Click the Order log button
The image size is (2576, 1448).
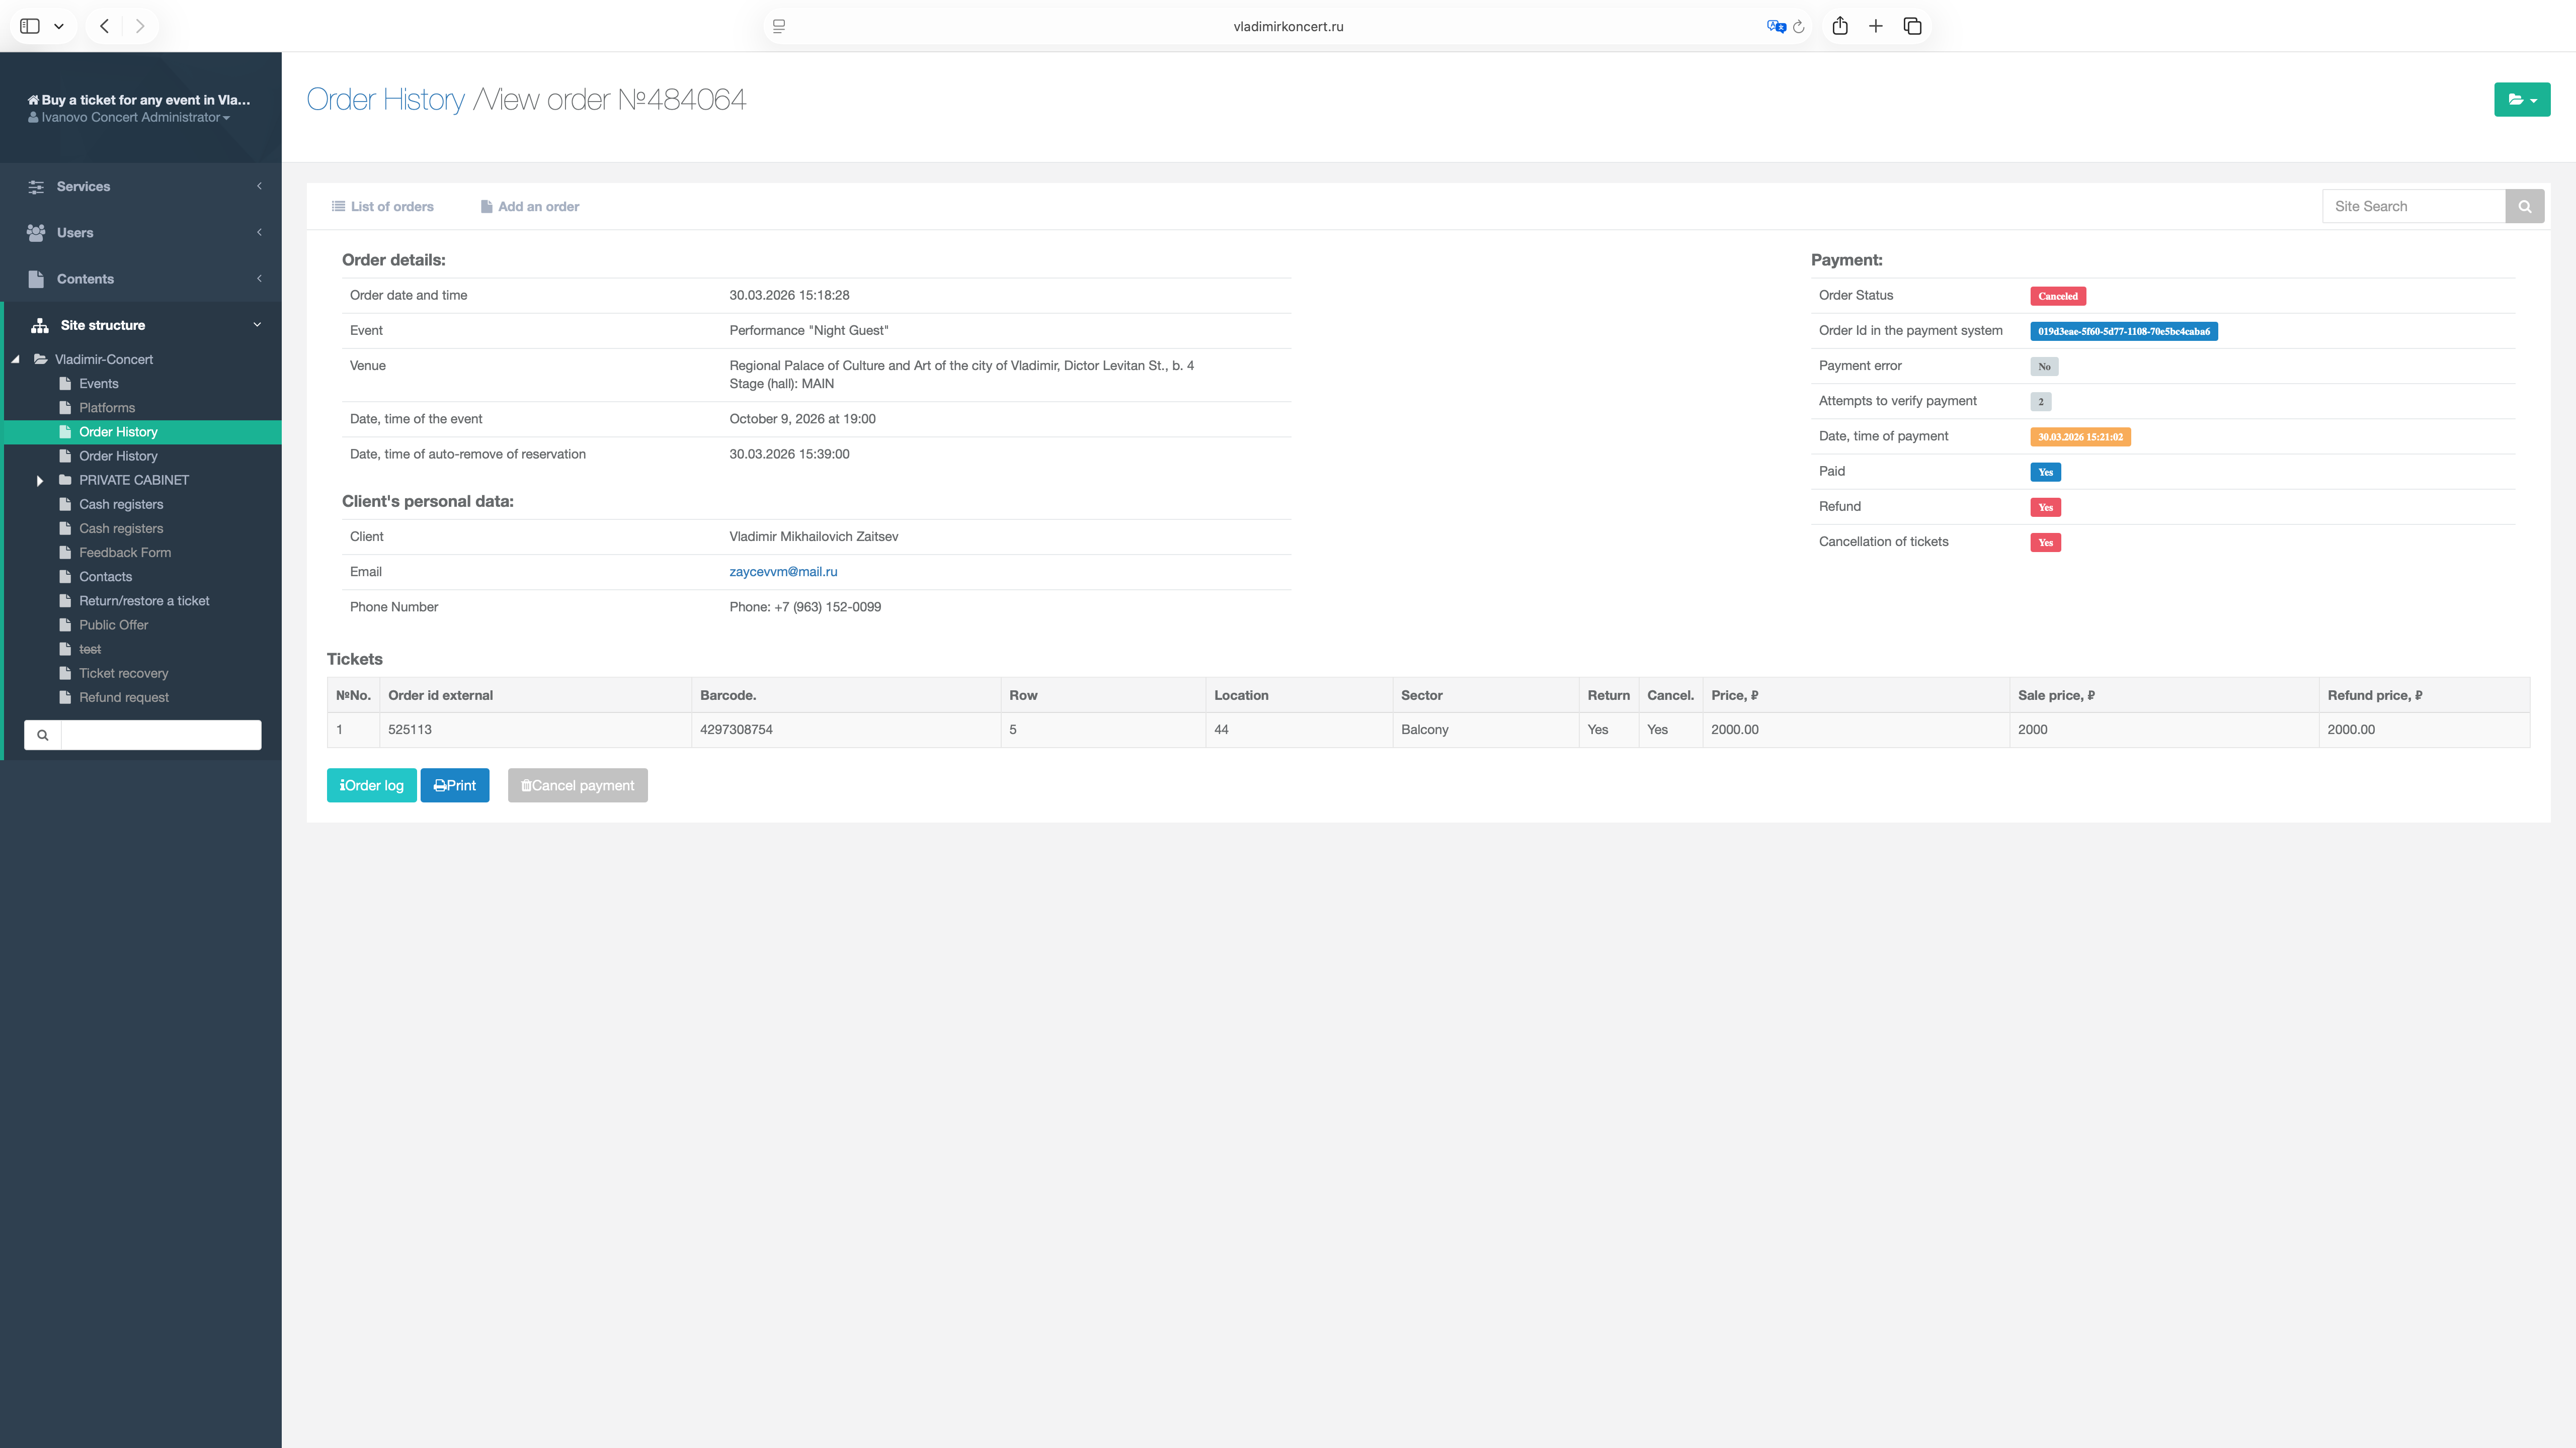(x=371, y=785)
